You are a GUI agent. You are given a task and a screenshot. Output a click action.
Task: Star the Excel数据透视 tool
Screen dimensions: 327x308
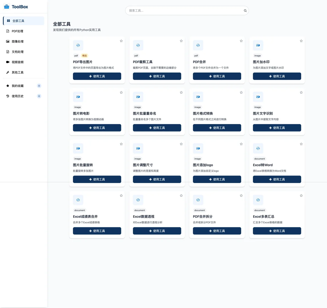pyautogui.click(x=181, y=196)
